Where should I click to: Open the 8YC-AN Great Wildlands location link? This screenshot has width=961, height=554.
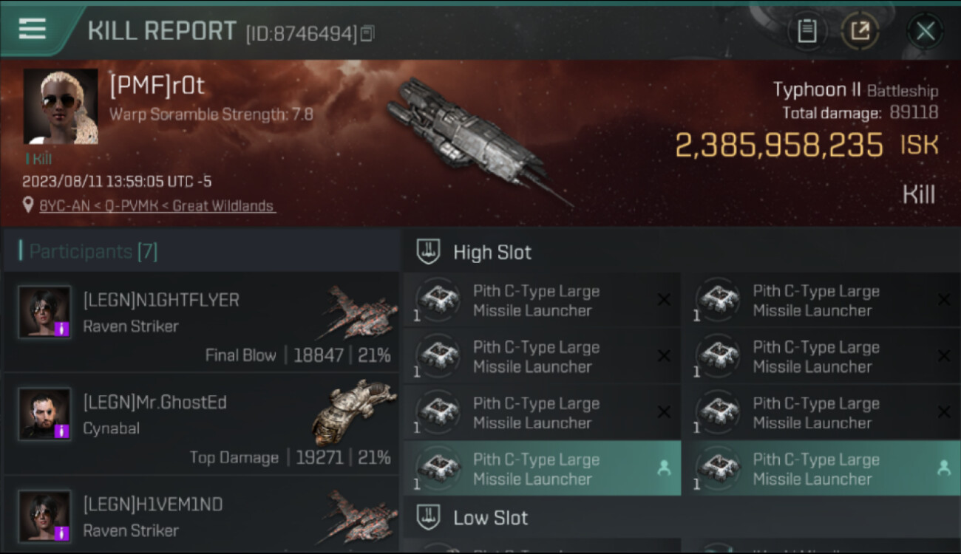157,206
